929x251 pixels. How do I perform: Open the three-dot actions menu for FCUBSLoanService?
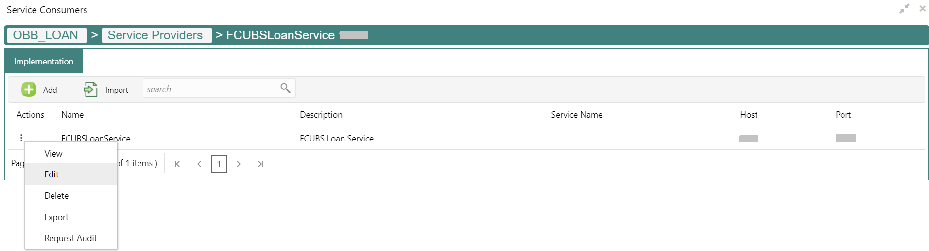(x=21, y=138)
